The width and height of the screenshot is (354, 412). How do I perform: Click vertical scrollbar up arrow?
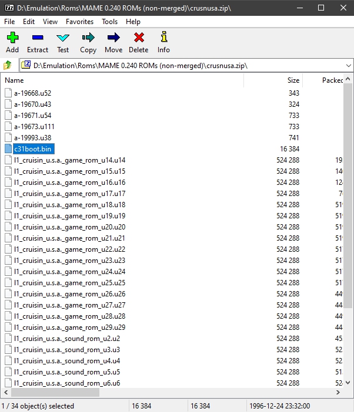coord(348,79)
